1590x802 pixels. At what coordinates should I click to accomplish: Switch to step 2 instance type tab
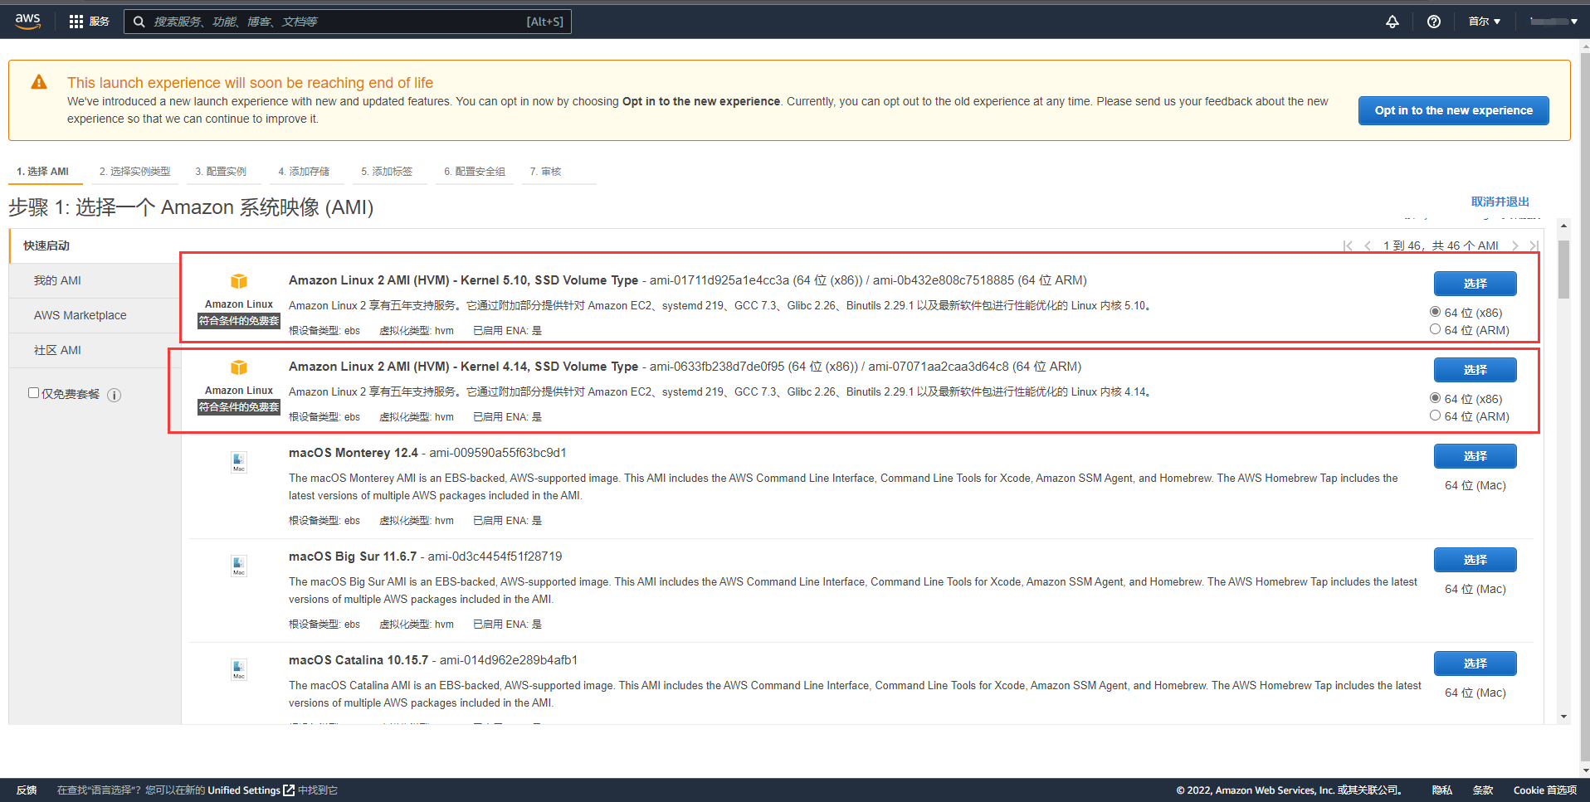point(134,172)
